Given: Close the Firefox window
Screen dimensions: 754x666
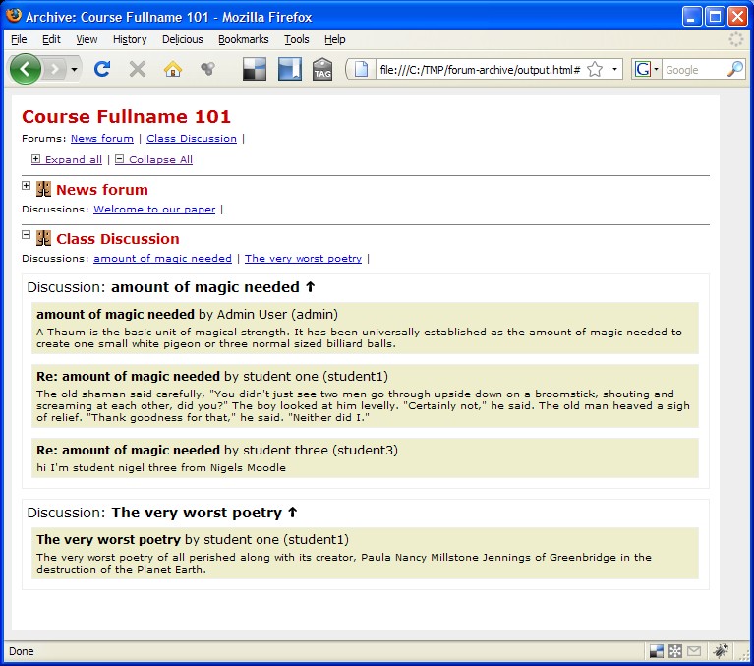Looking at the screenshot, I should pyautogui.click(x=737, y=17).
